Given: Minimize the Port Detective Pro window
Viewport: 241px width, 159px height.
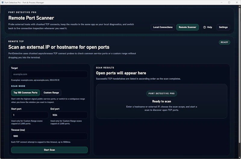Looking at the screenshot, I should 221,2.
